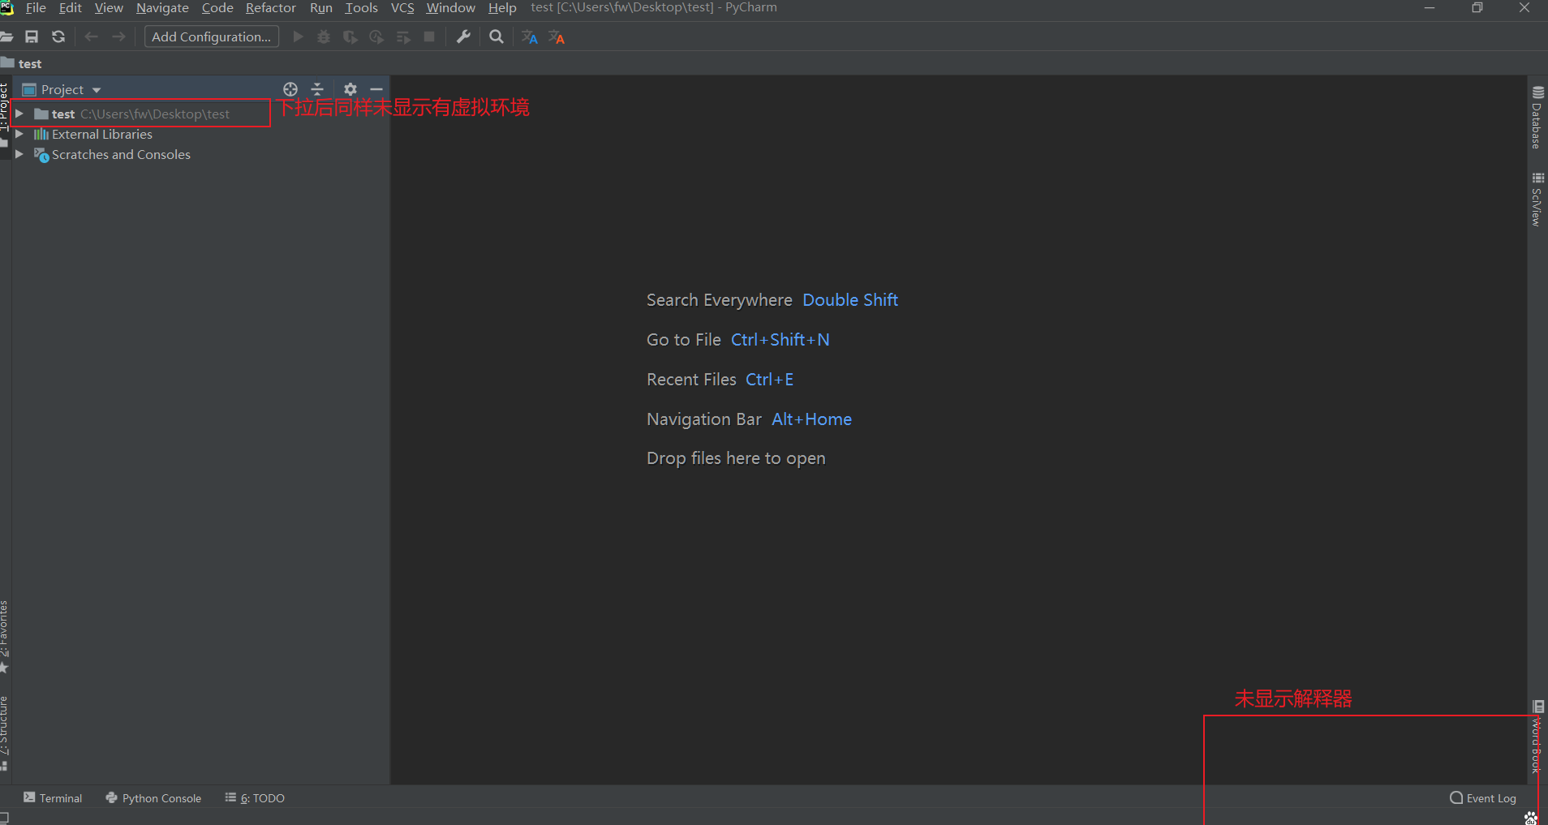Click the Profile clock-play icon
1548x825 pixels.
tap(376, 37)
